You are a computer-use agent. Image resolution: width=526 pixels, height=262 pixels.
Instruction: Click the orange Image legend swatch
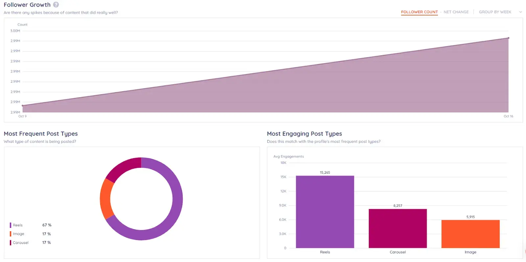coord(11,234)
